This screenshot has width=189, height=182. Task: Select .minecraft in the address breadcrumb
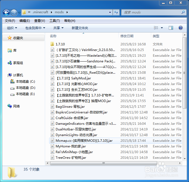coord(40,12)
